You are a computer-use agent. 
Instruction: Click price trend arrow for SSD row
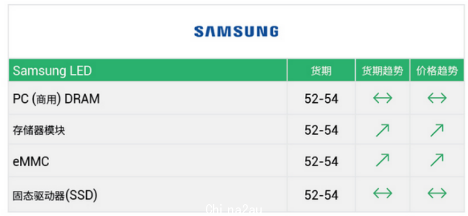coord(437,193)
